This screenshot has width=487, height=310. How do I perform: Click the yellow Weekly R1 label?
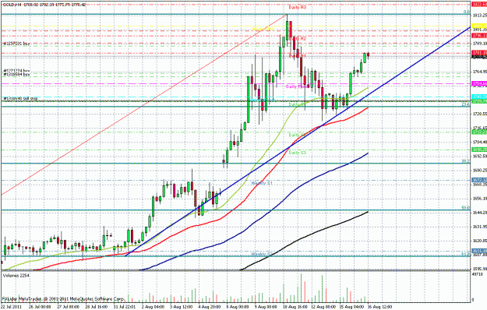(263, 29)
